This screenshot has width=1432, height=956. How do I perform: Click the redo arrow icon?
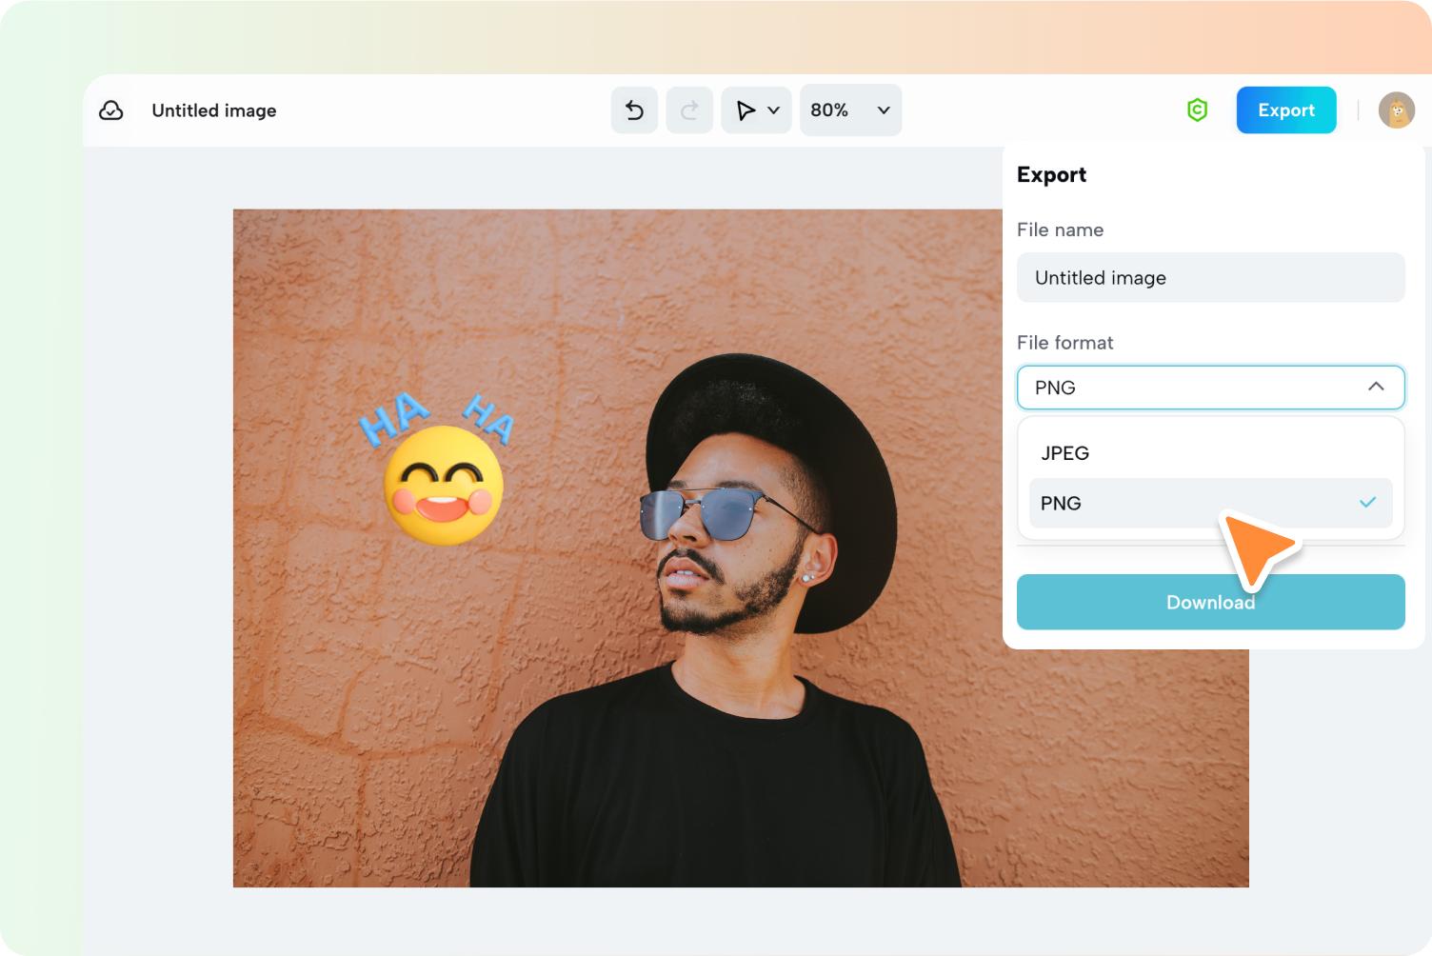(689, 110)
